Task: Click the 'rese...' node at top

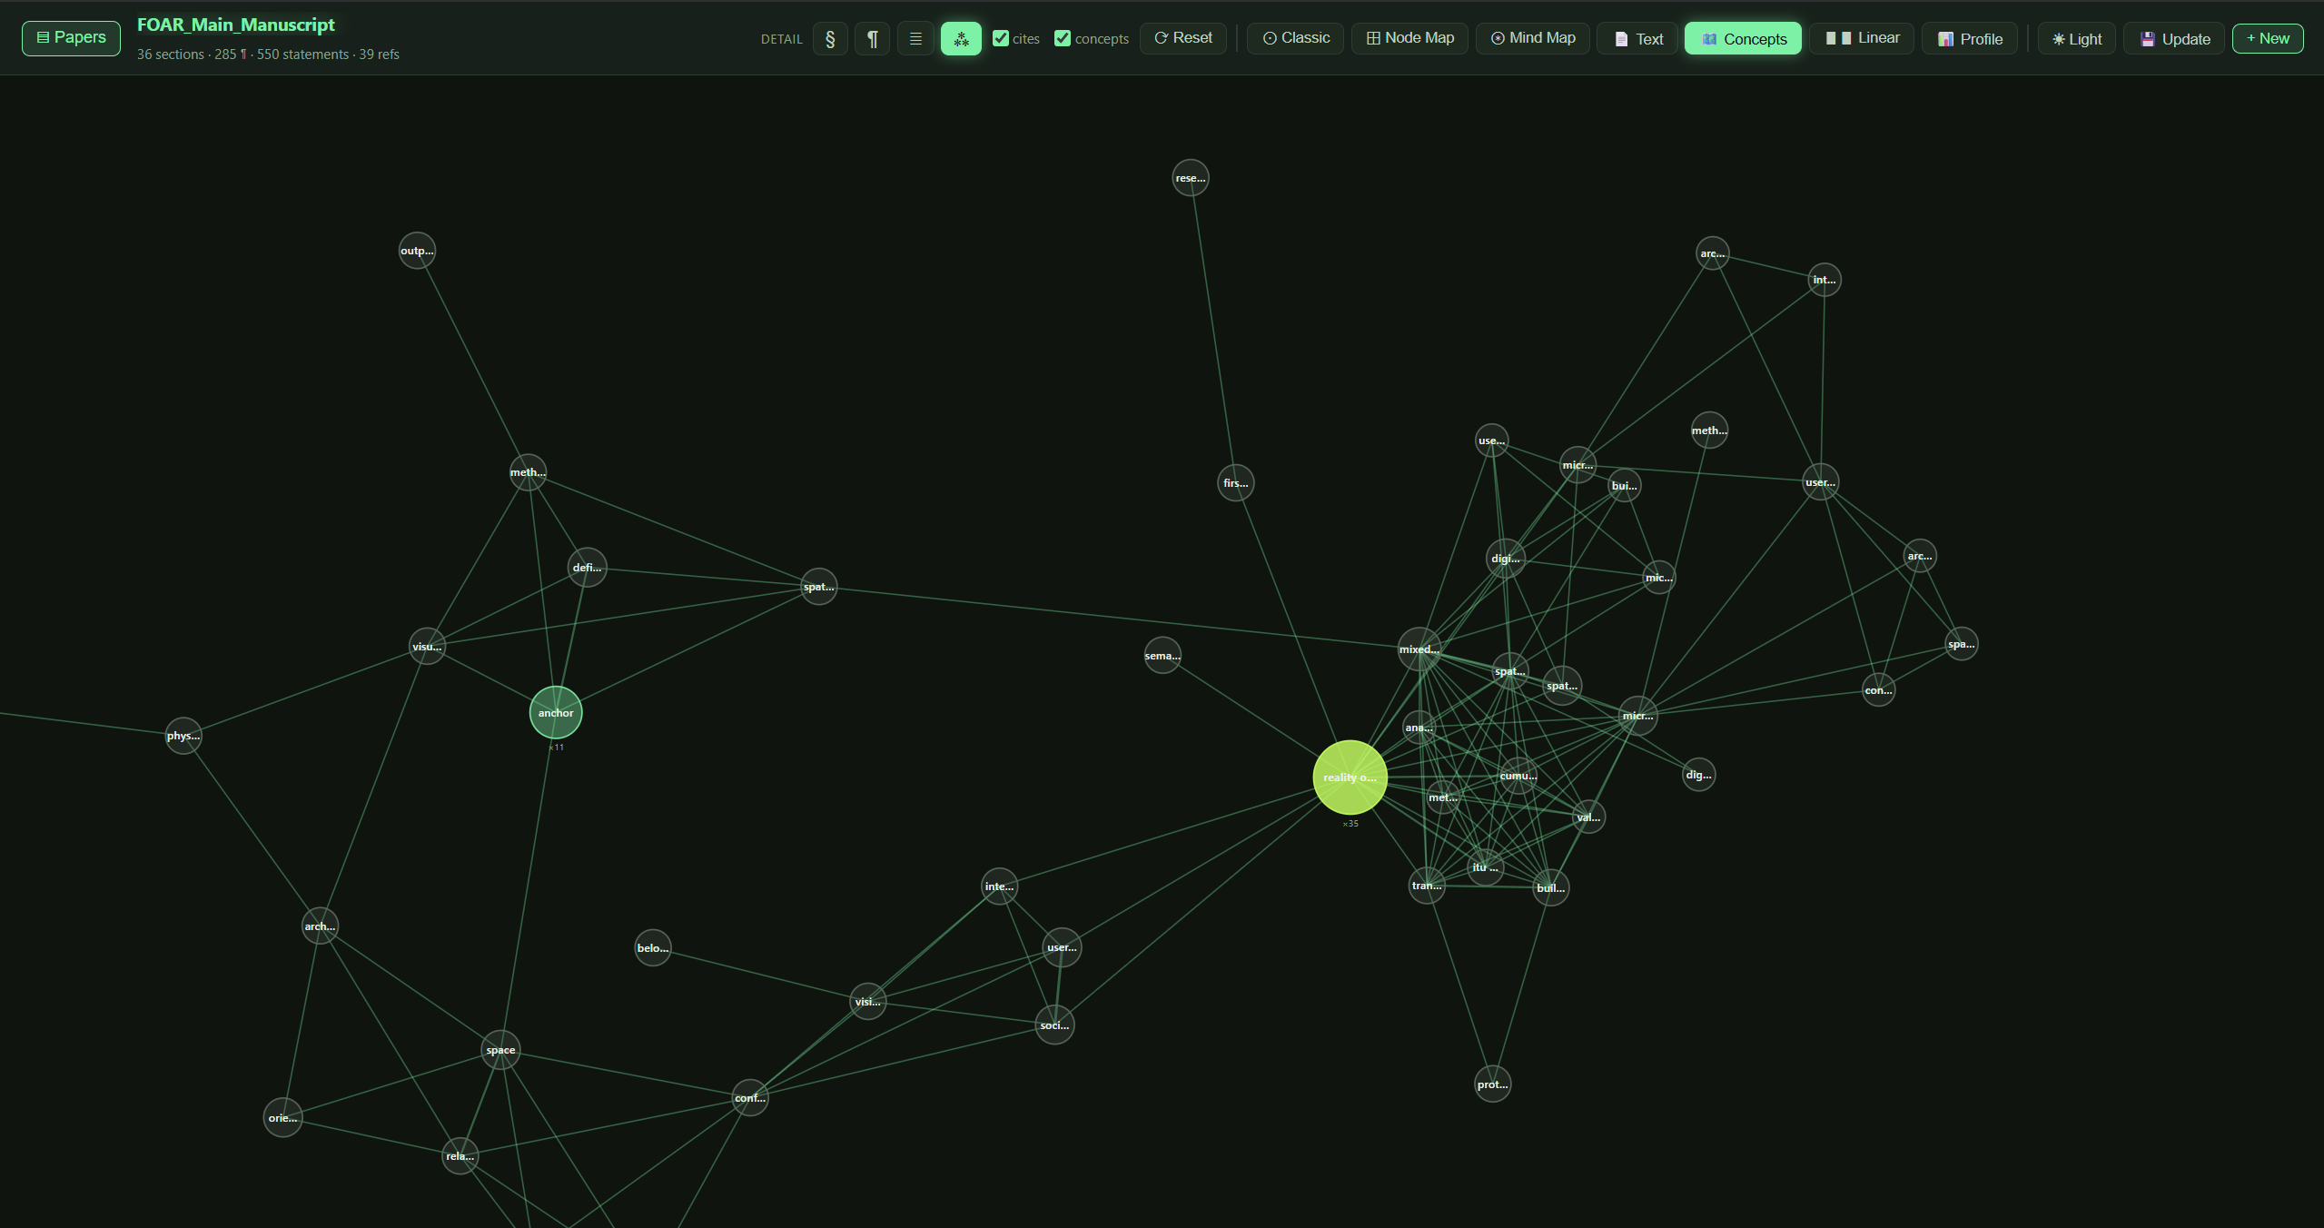Action: tap(1191, 178)
